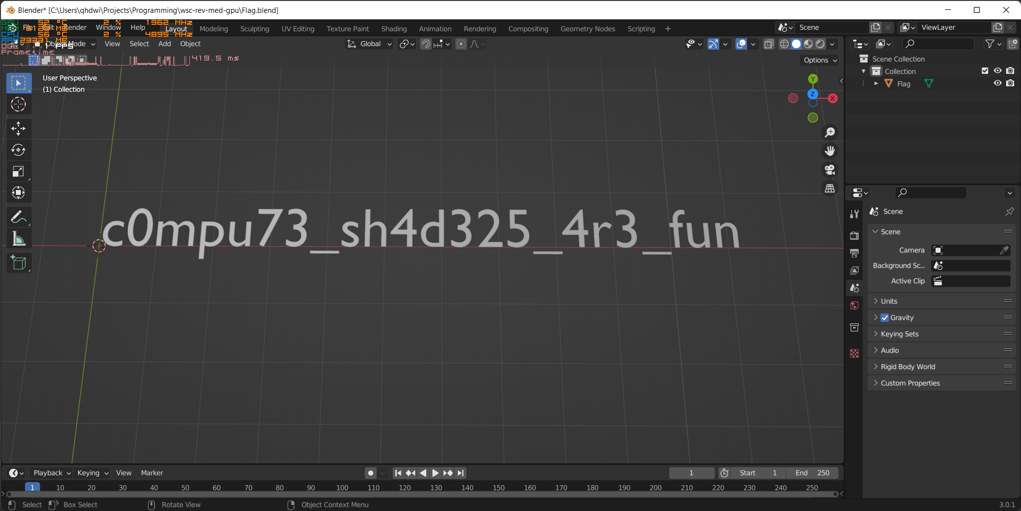Screen dimensions: 1021x511
Task: Hide Collection in viewport with eye
Action: point(998,71)
